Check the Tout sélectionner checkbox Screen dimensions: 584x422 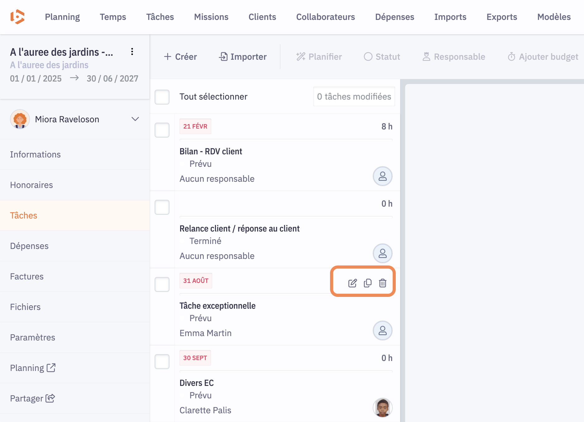162,97
